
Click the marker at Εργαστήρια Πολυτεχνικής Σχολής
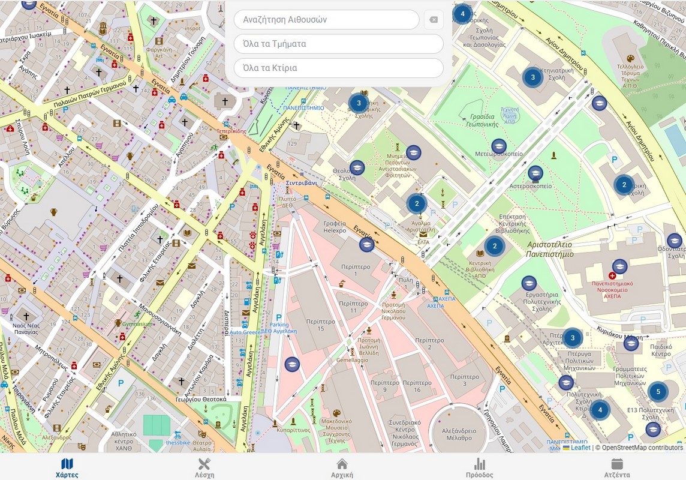[529, 283]
